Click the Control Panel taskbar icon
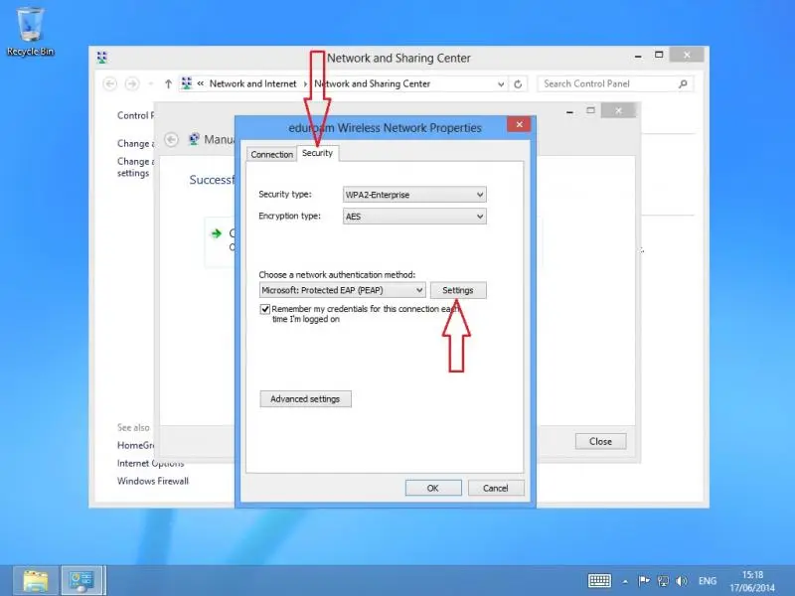 (82, 579)
